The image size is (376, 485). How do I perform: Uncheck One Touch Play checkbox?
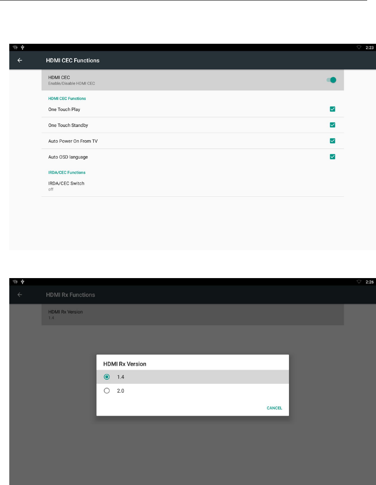[x=332, y=109]
